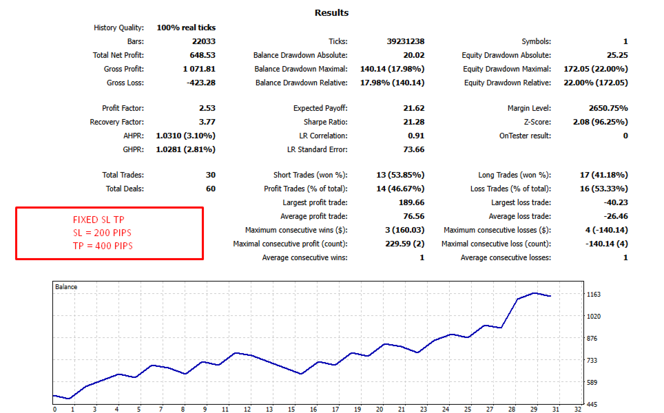Image resolution: width=664 pixels, height=413 pixels.
Task: Click Balance Drawdown Maximal value 140.14 (17.98%)
Action: [x=392, y=69]
